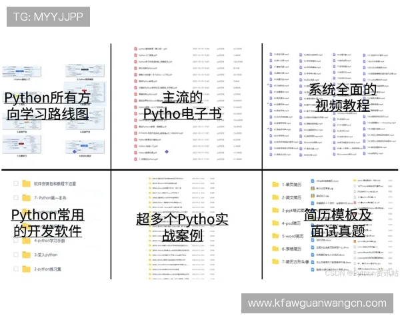Select the folder name 软件安装包和教程下这里
The height and width of the screenshot is (320, 400).
pos(55,184)
